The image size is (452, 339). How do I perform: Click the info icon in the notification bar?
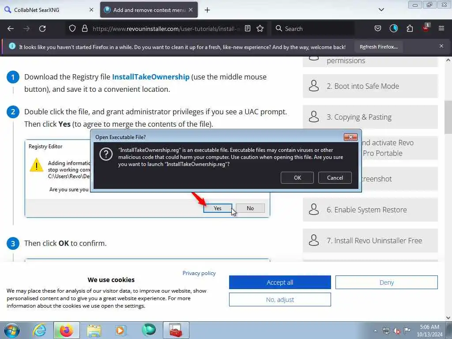[x=12, y=46]
